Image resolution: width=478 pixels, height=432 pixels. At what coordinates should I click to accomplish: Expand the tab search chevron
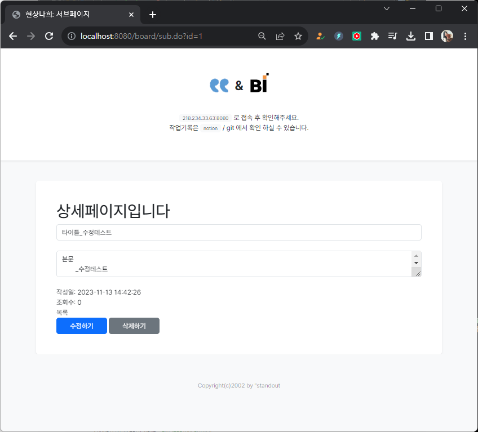[x=387, y=8]
